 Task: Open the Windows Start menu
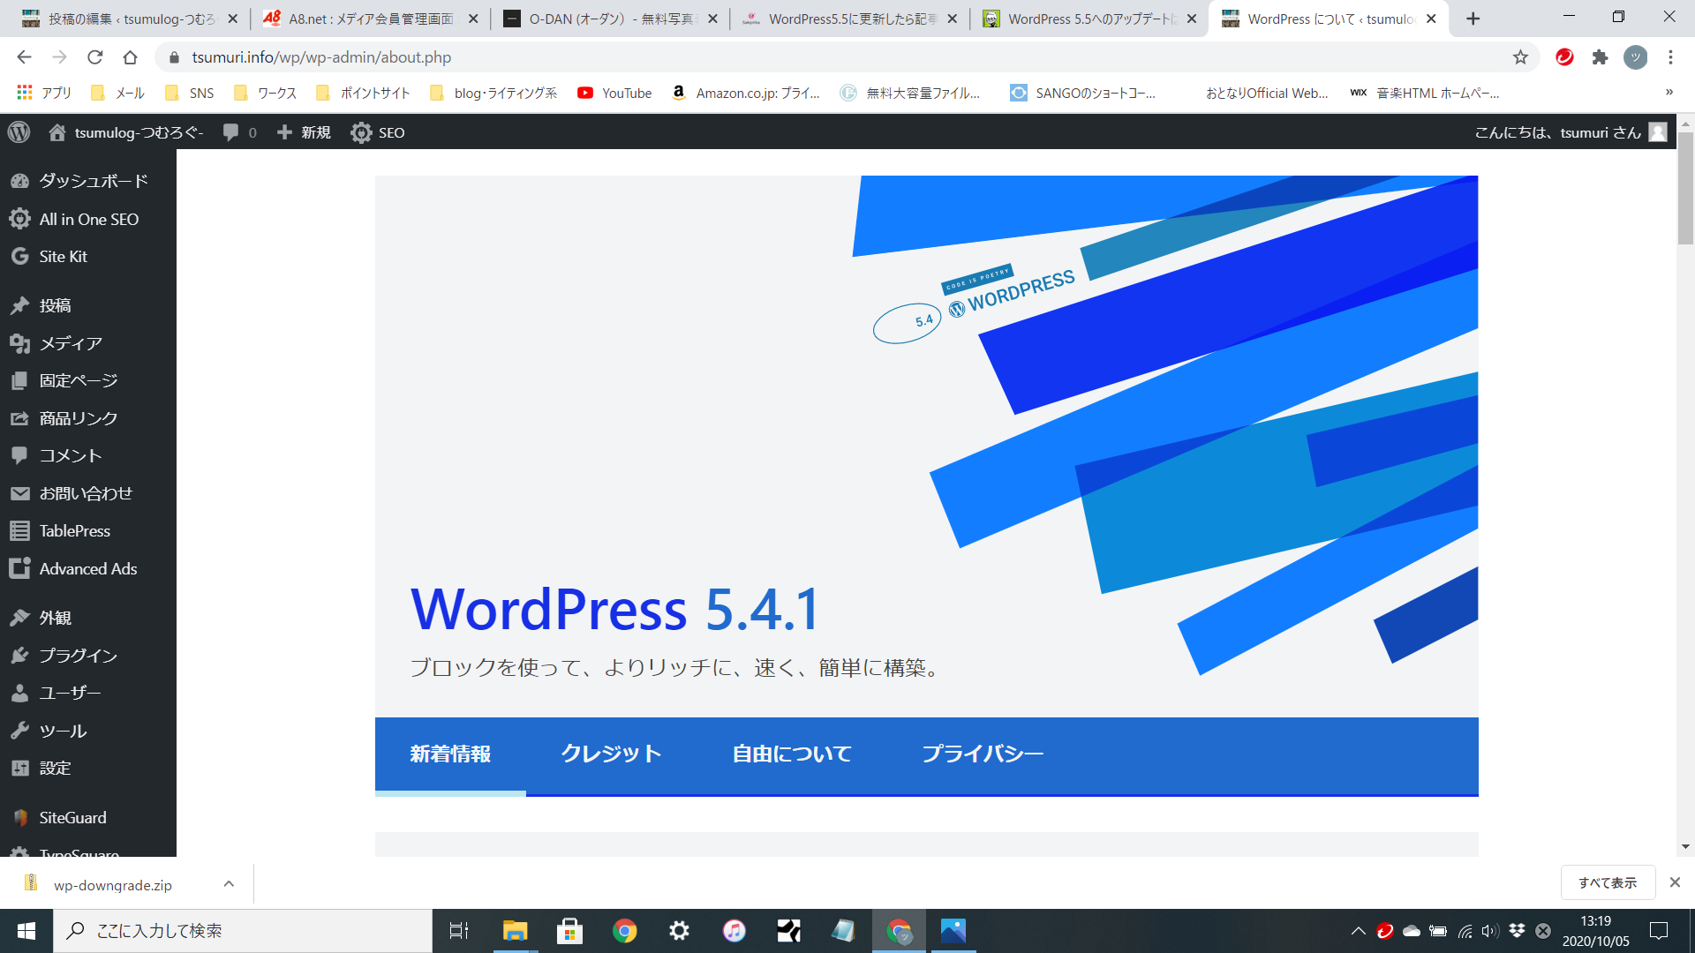tap(26, 931)
